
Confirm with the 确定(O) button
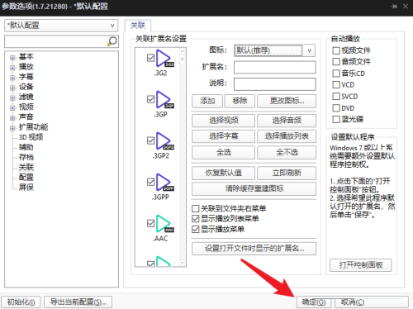[314, 302]
